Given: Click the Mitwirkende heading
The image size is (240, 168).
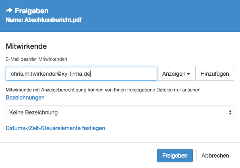Looking at the screenshot, I should click(26, 46).
